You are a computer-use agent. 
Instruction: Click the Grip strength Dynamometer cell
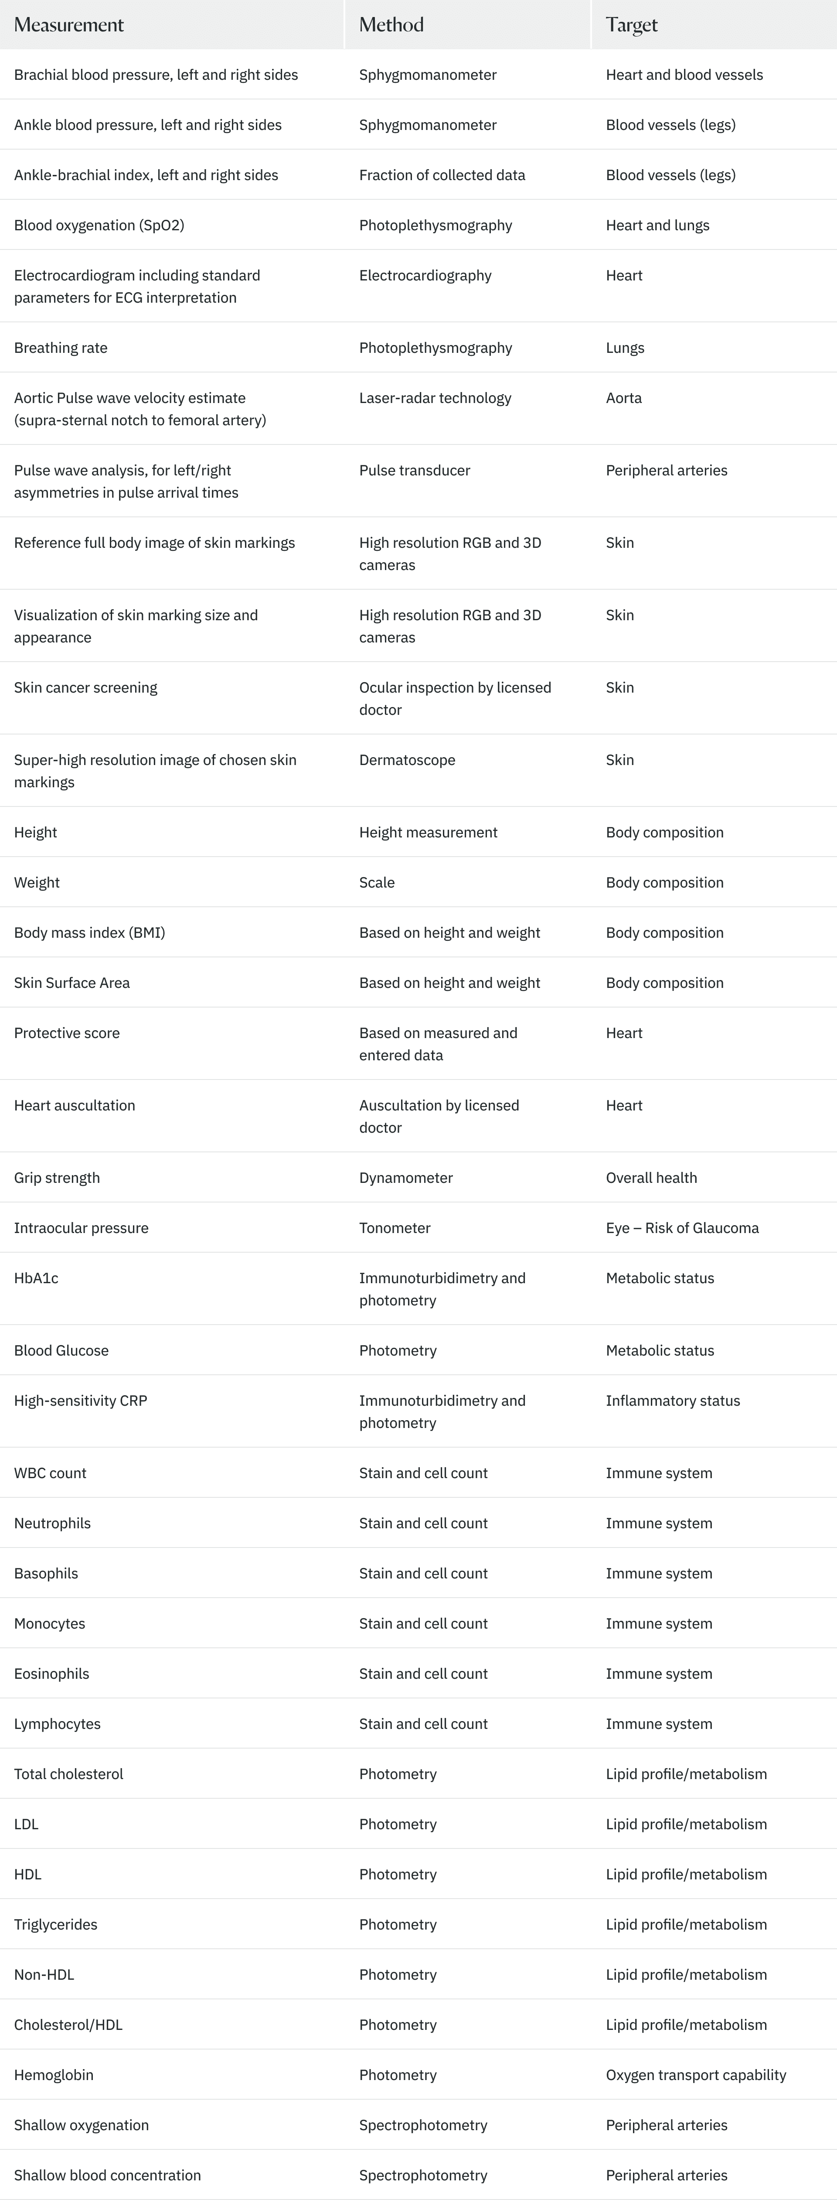click(406, 1178)
